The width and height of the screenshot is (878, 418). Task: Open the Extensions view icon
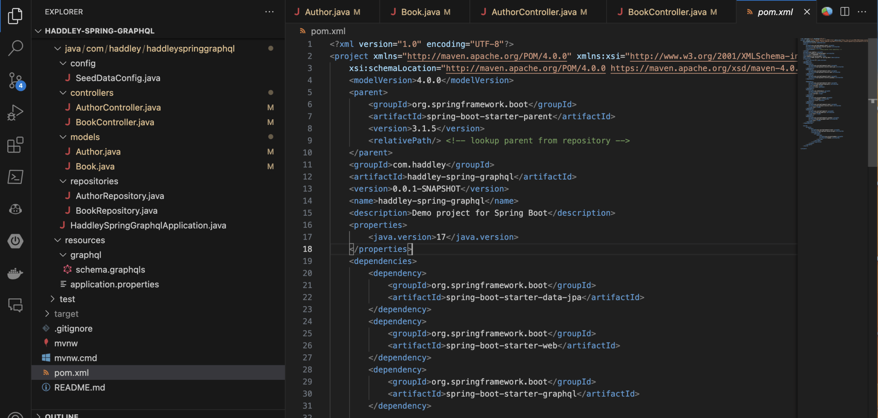(x=15, y=145)
